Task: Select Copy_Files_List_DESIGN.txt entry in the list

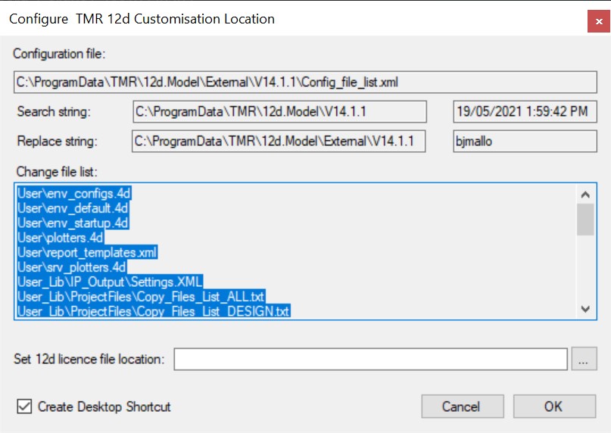Action: click(154, 311)
